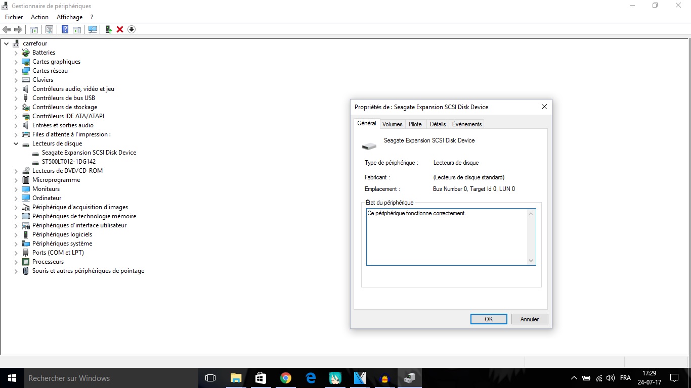Expand Cartes graphiques category
Image resolution: width=691 pixels, height=388 pixels.
(16, 62)
